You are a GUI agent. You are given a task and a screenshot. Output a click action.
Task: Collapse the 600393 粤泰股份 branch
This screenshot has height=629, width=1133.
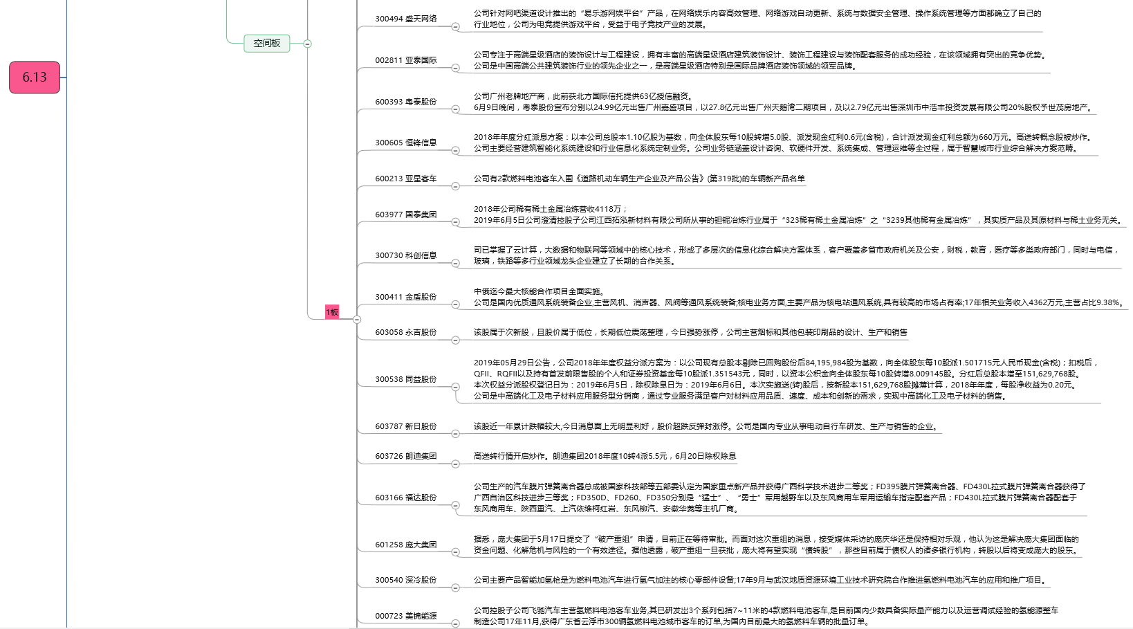[x=455, y=109]
